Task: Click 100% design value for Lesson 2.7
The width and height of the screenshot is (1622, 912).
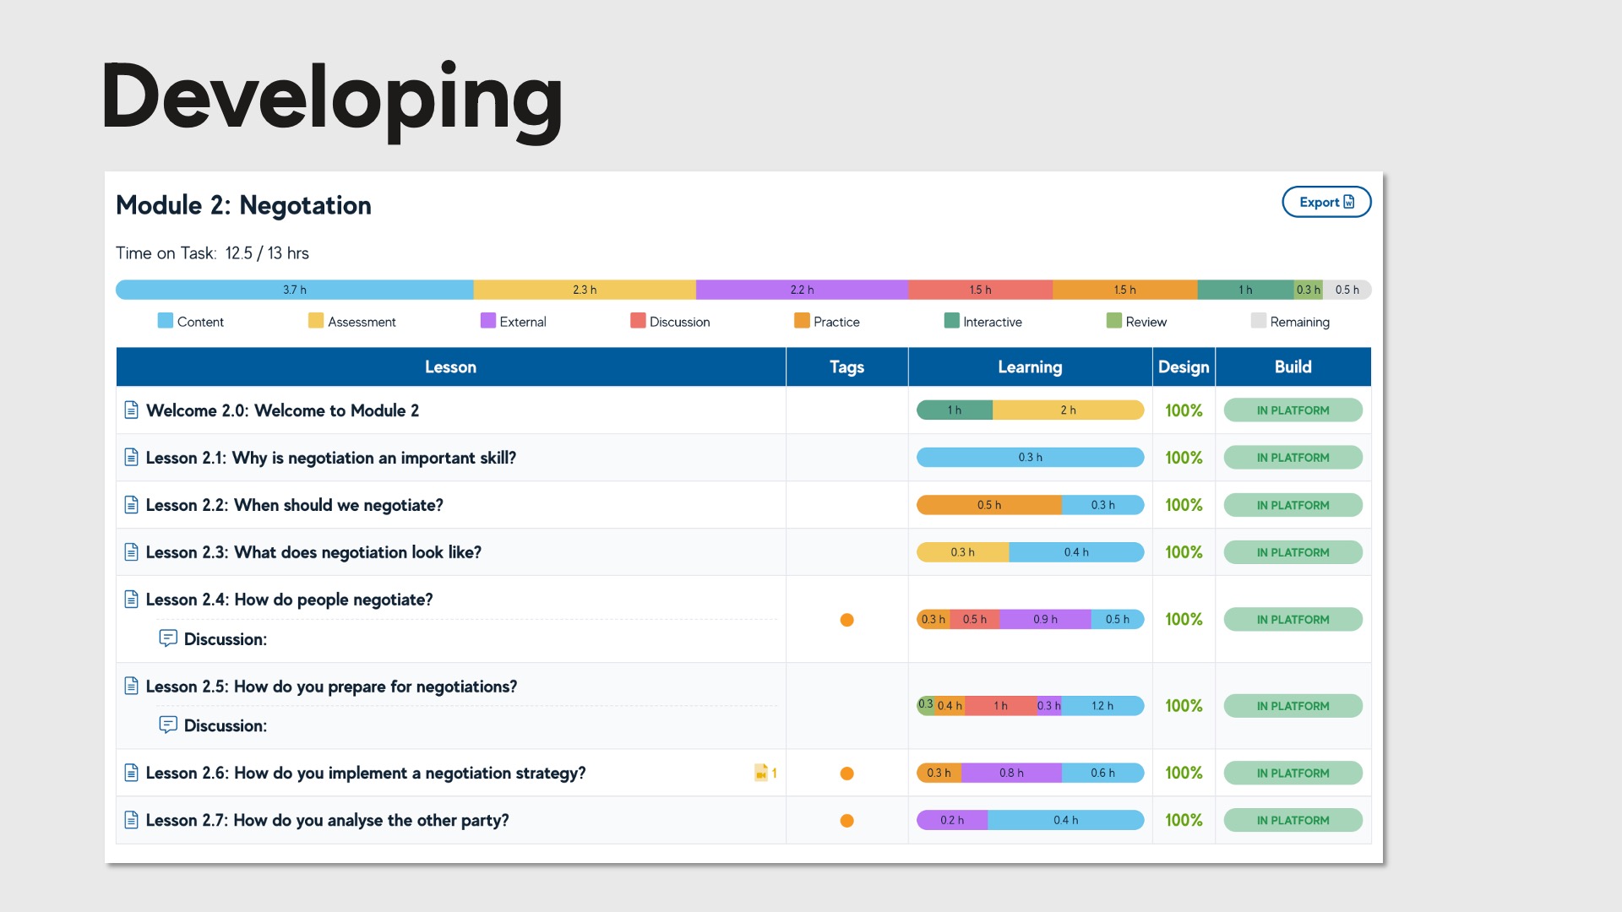Action: (x=1184, y=820)
